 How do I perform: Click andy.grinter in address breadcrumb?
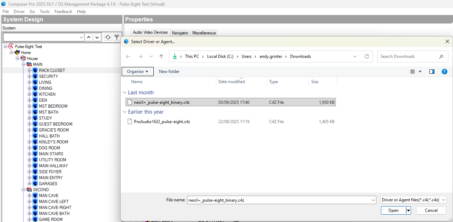(x=271, y=56)
